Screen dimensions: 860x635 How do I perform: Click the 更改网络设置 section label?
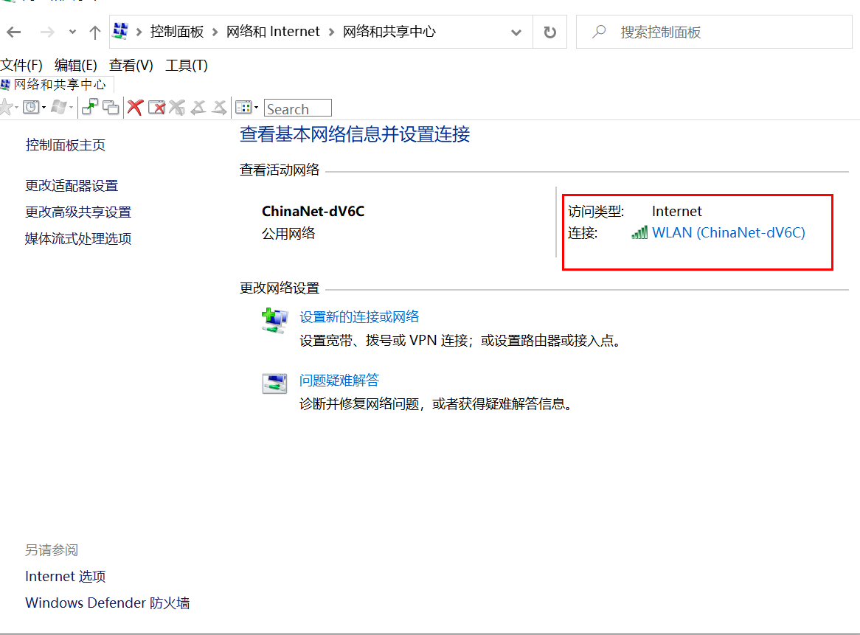[280, 288]
